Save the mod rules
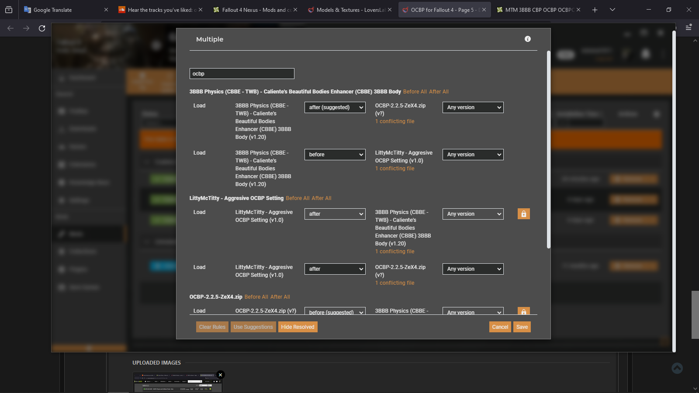Screen dimensions: 699x393 coord(522,327)
